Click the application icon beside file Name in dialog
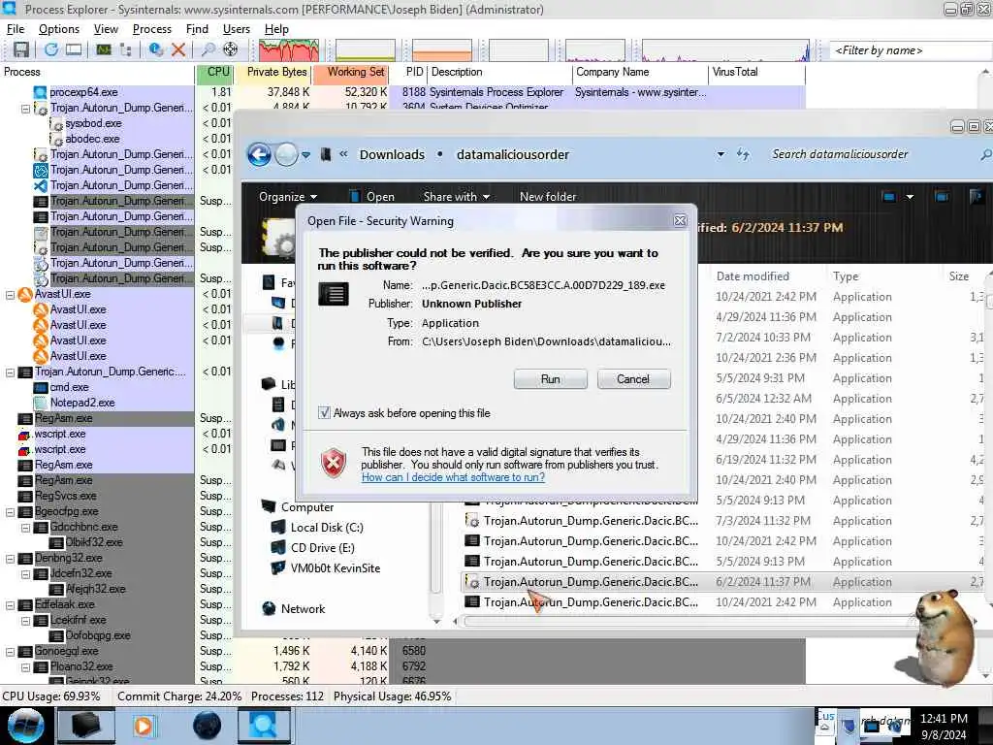This screenshot has height=745, width=993. coord(334,294)
